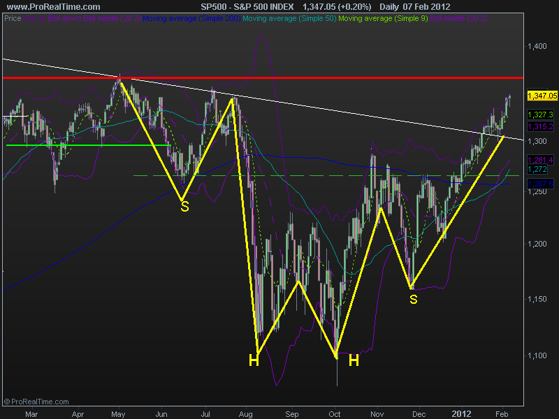Click the Sep label on time axis
559x419 pixels.
coord(292,414)
